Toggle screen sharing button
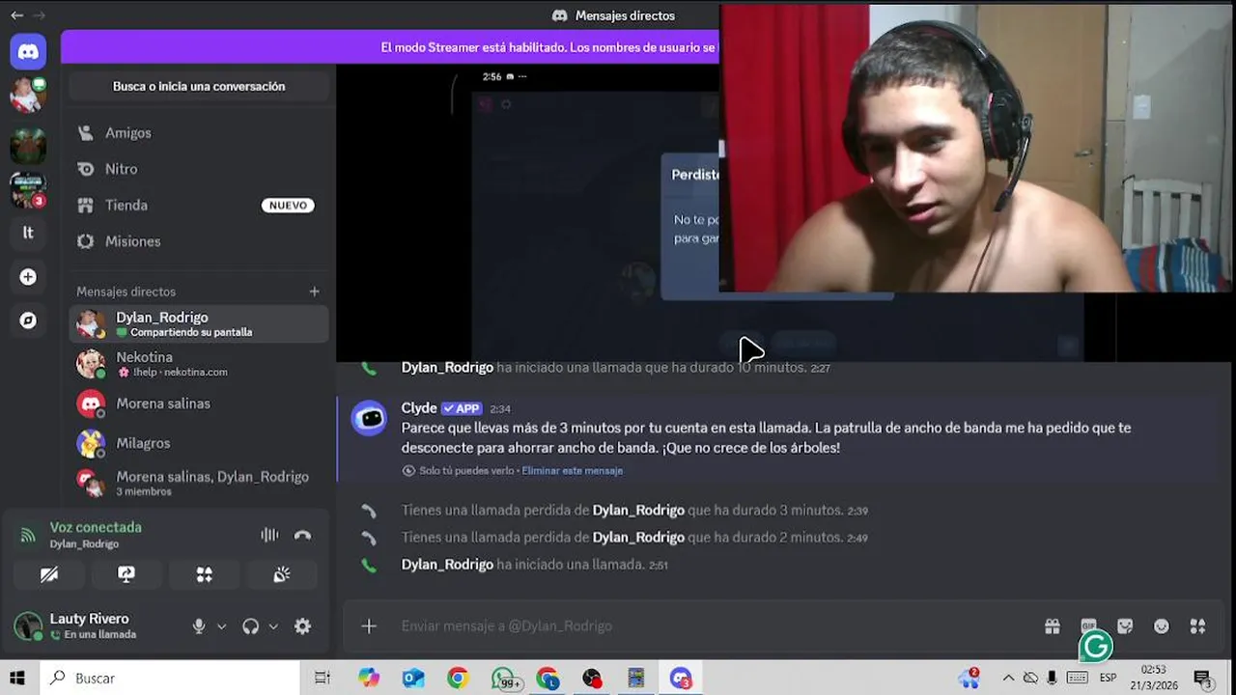 126,574
